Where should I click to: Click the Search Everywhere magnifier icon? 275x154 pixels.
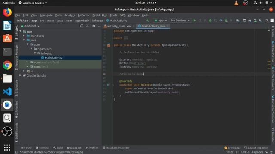267,21
